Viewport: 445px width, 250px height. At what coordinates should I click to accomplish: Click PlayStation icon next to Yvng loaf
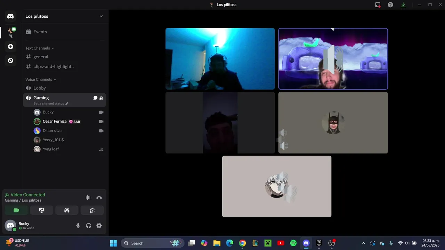point(101,149)
